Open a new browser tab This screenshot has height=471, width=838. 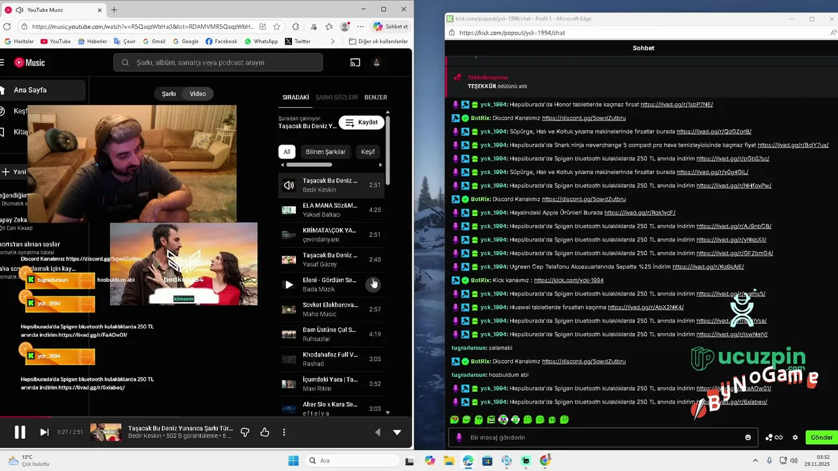coord(114,10)
